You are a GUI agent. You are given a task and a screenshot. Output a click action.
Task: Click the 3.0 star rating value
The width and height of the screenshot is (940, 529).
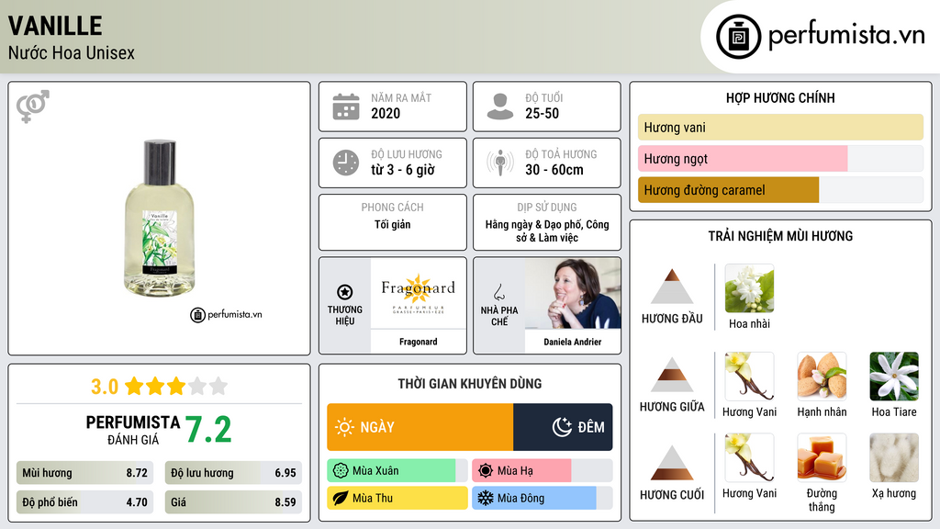[x=105, y=387]
